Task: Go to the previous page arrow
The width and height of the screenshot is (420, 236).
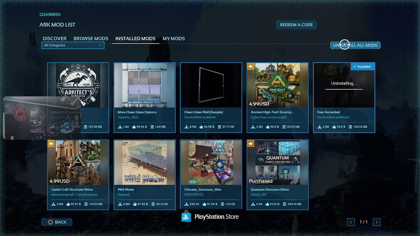Action: [x=351, y=222]
